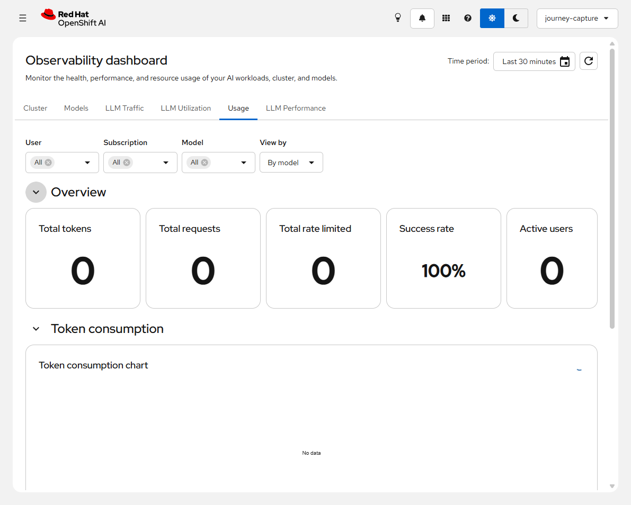Click the calendar icon in time period
Viewport: 631px width, 505px height.
[x=565, y=61]
